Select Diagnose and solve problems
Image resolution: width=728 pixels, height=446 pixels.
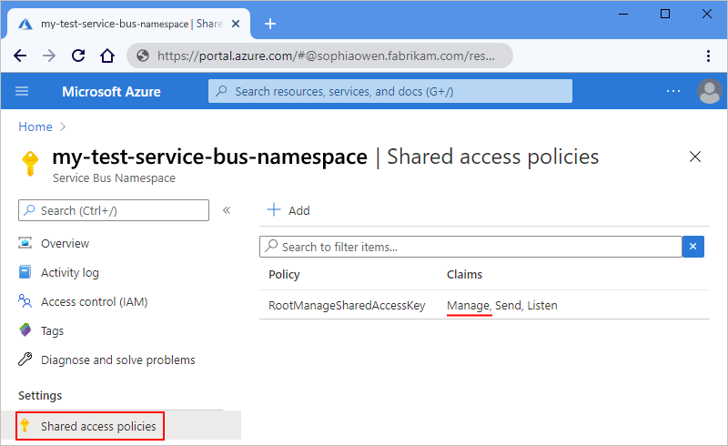pyautogui.click(x=117, y=360)
